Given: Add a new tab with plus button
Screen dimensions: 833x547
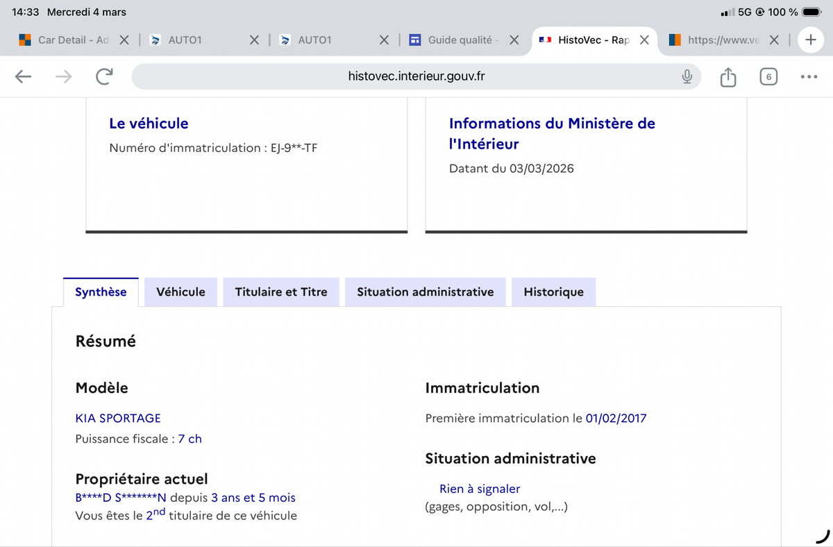Looking at the screenshot, I should 810,40.
